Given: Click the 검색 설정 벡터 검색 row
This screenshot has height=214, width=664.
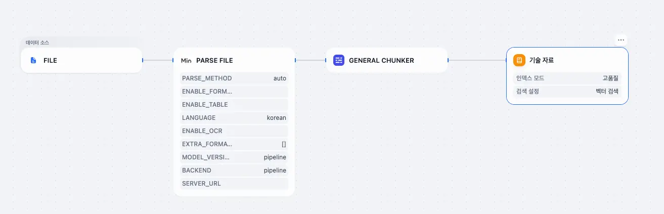Looking at the screenshot, I should click(567, 92).
